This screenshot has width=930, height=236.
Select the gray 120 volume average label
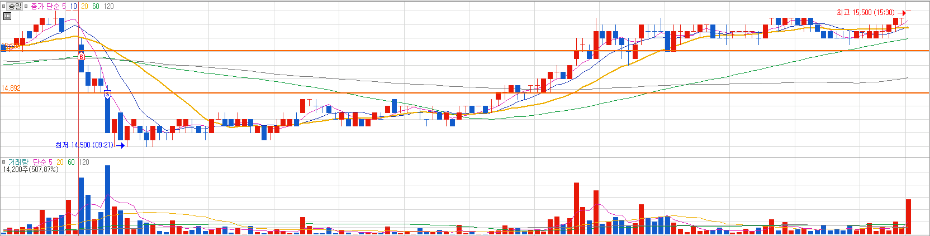[84, 162]
